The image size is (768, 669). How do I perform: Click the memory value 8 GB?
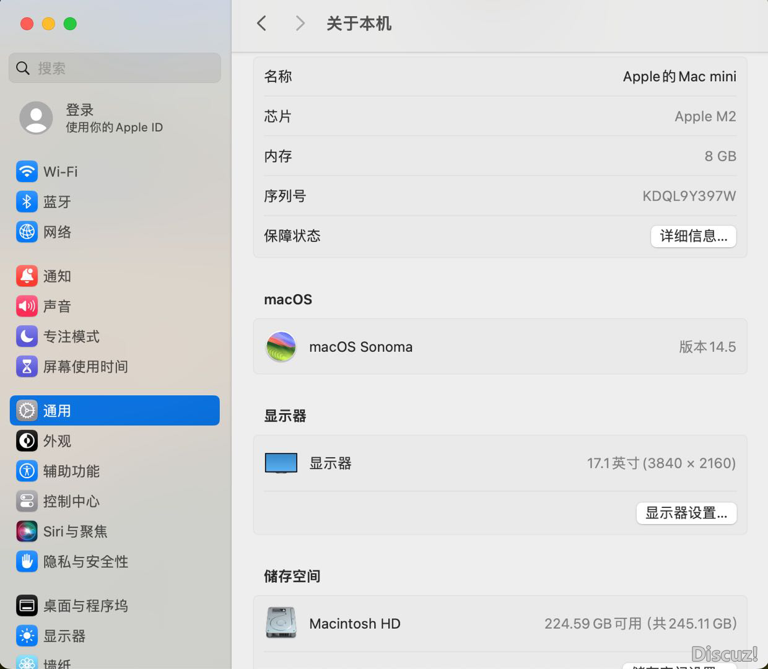[x=720, y=156]
